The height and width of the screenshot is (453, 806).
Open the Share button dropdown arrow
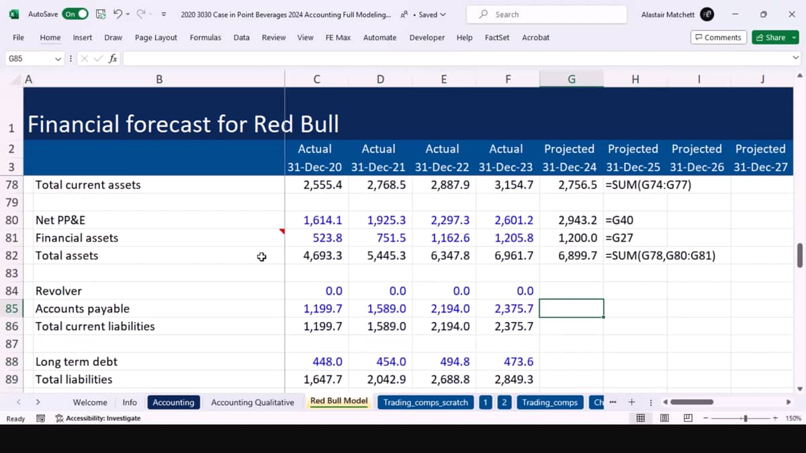click(x=795, y=38)
